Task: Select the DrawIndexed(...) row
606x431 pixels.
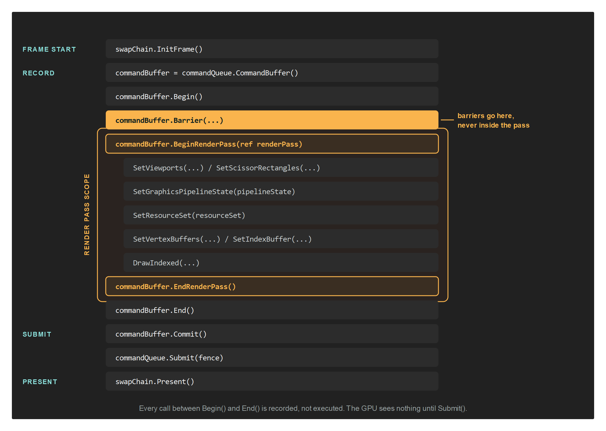Action: pyautogui.click(x=281, y=262)
